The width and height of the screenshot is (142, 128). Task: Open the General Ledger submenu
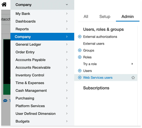click(42, 44)
